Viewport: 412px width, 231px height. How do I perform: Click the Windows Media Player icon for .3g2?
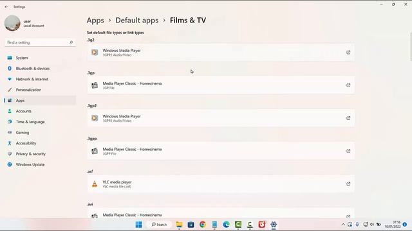click(x=95, y=53)
